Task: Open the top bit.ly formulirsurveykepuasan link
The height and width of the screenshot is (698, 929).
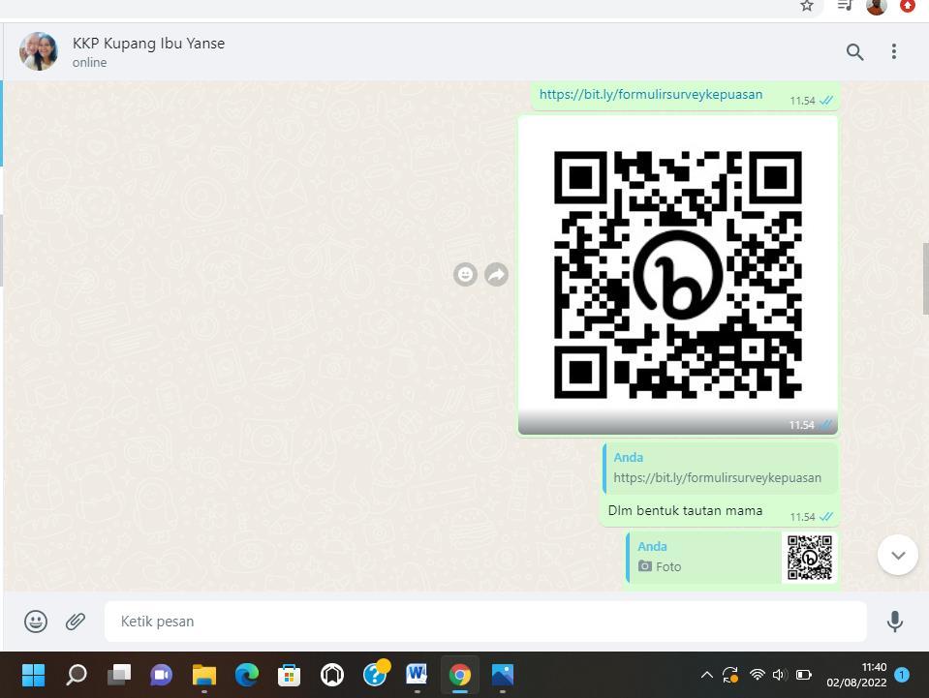Action: click(651, 94)
